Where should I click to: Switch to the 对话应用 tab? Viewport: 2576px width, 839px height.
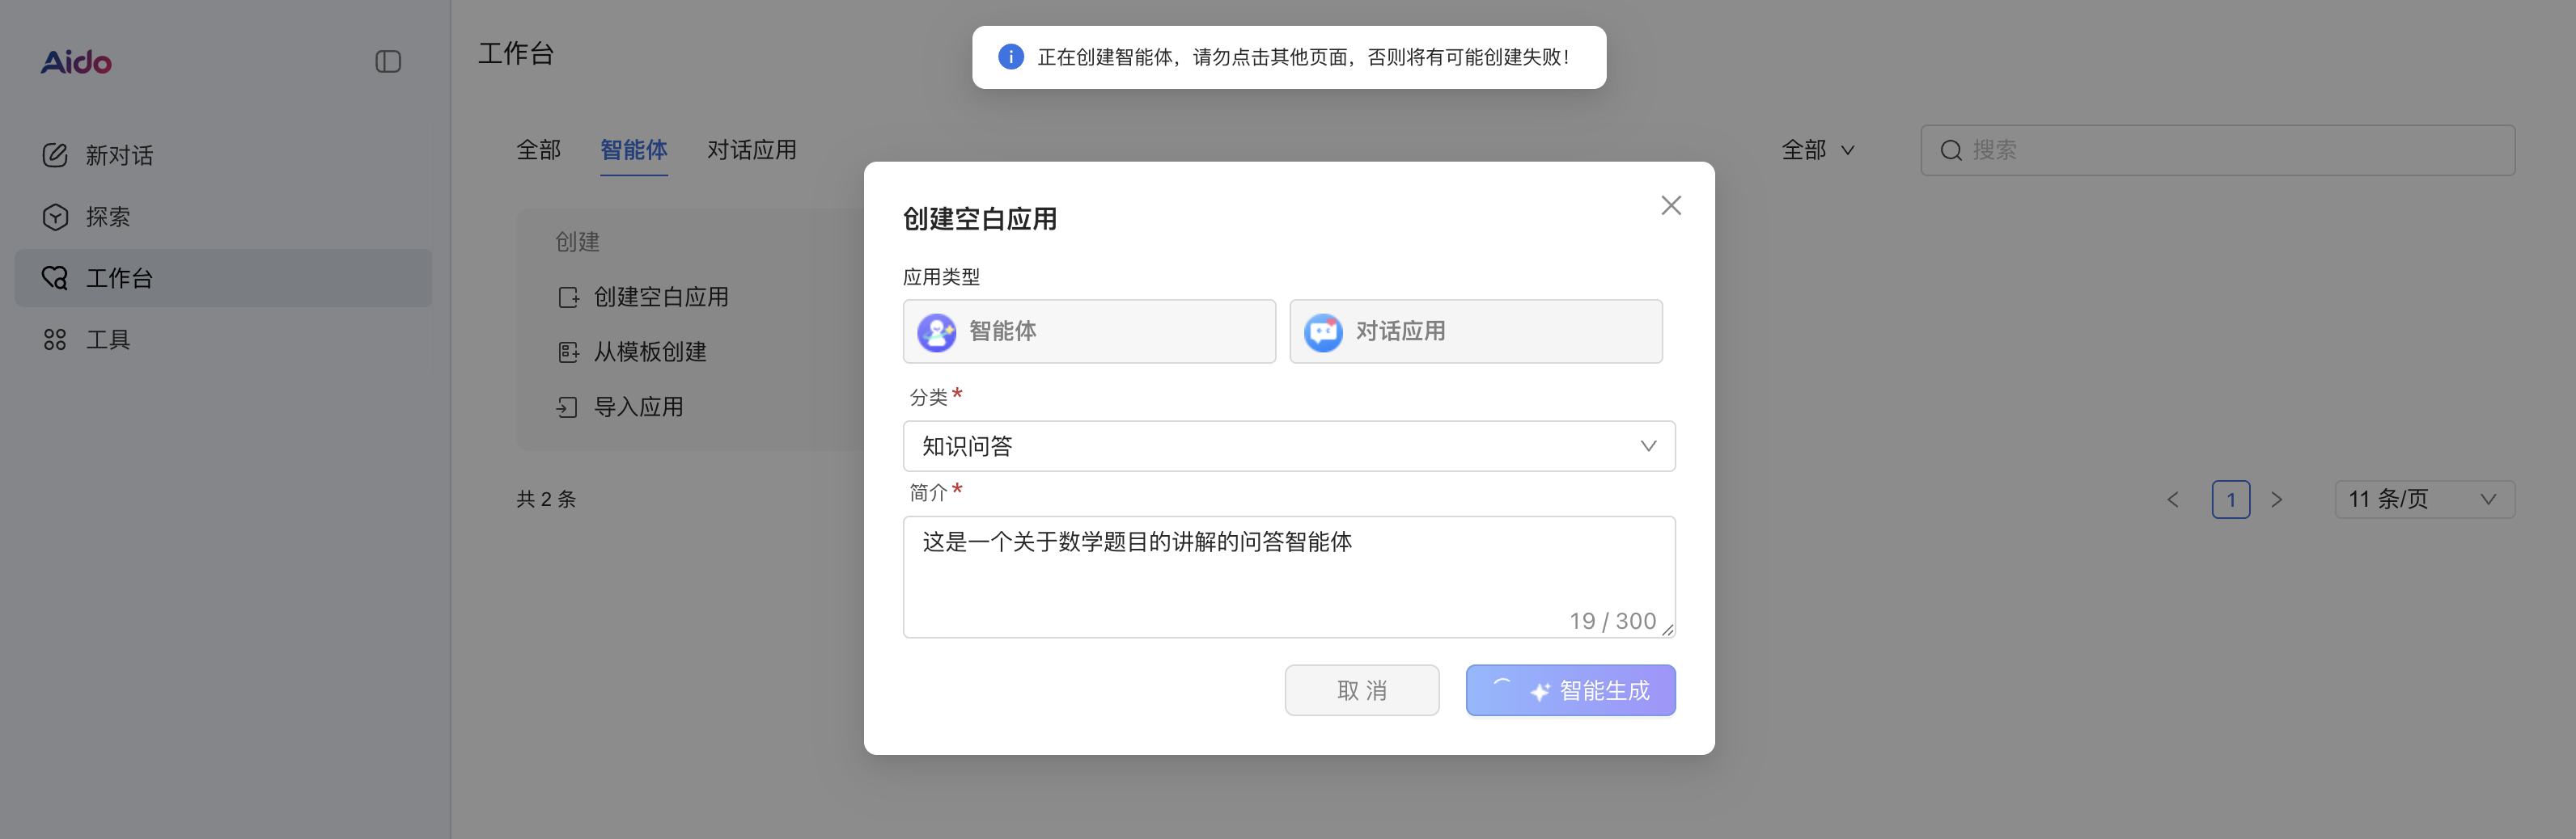coord(752,150)
